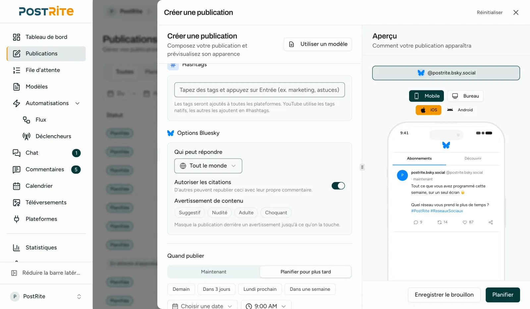Toggle Choquant content warning chip
The image size is (530, 309).
(276, 213)
